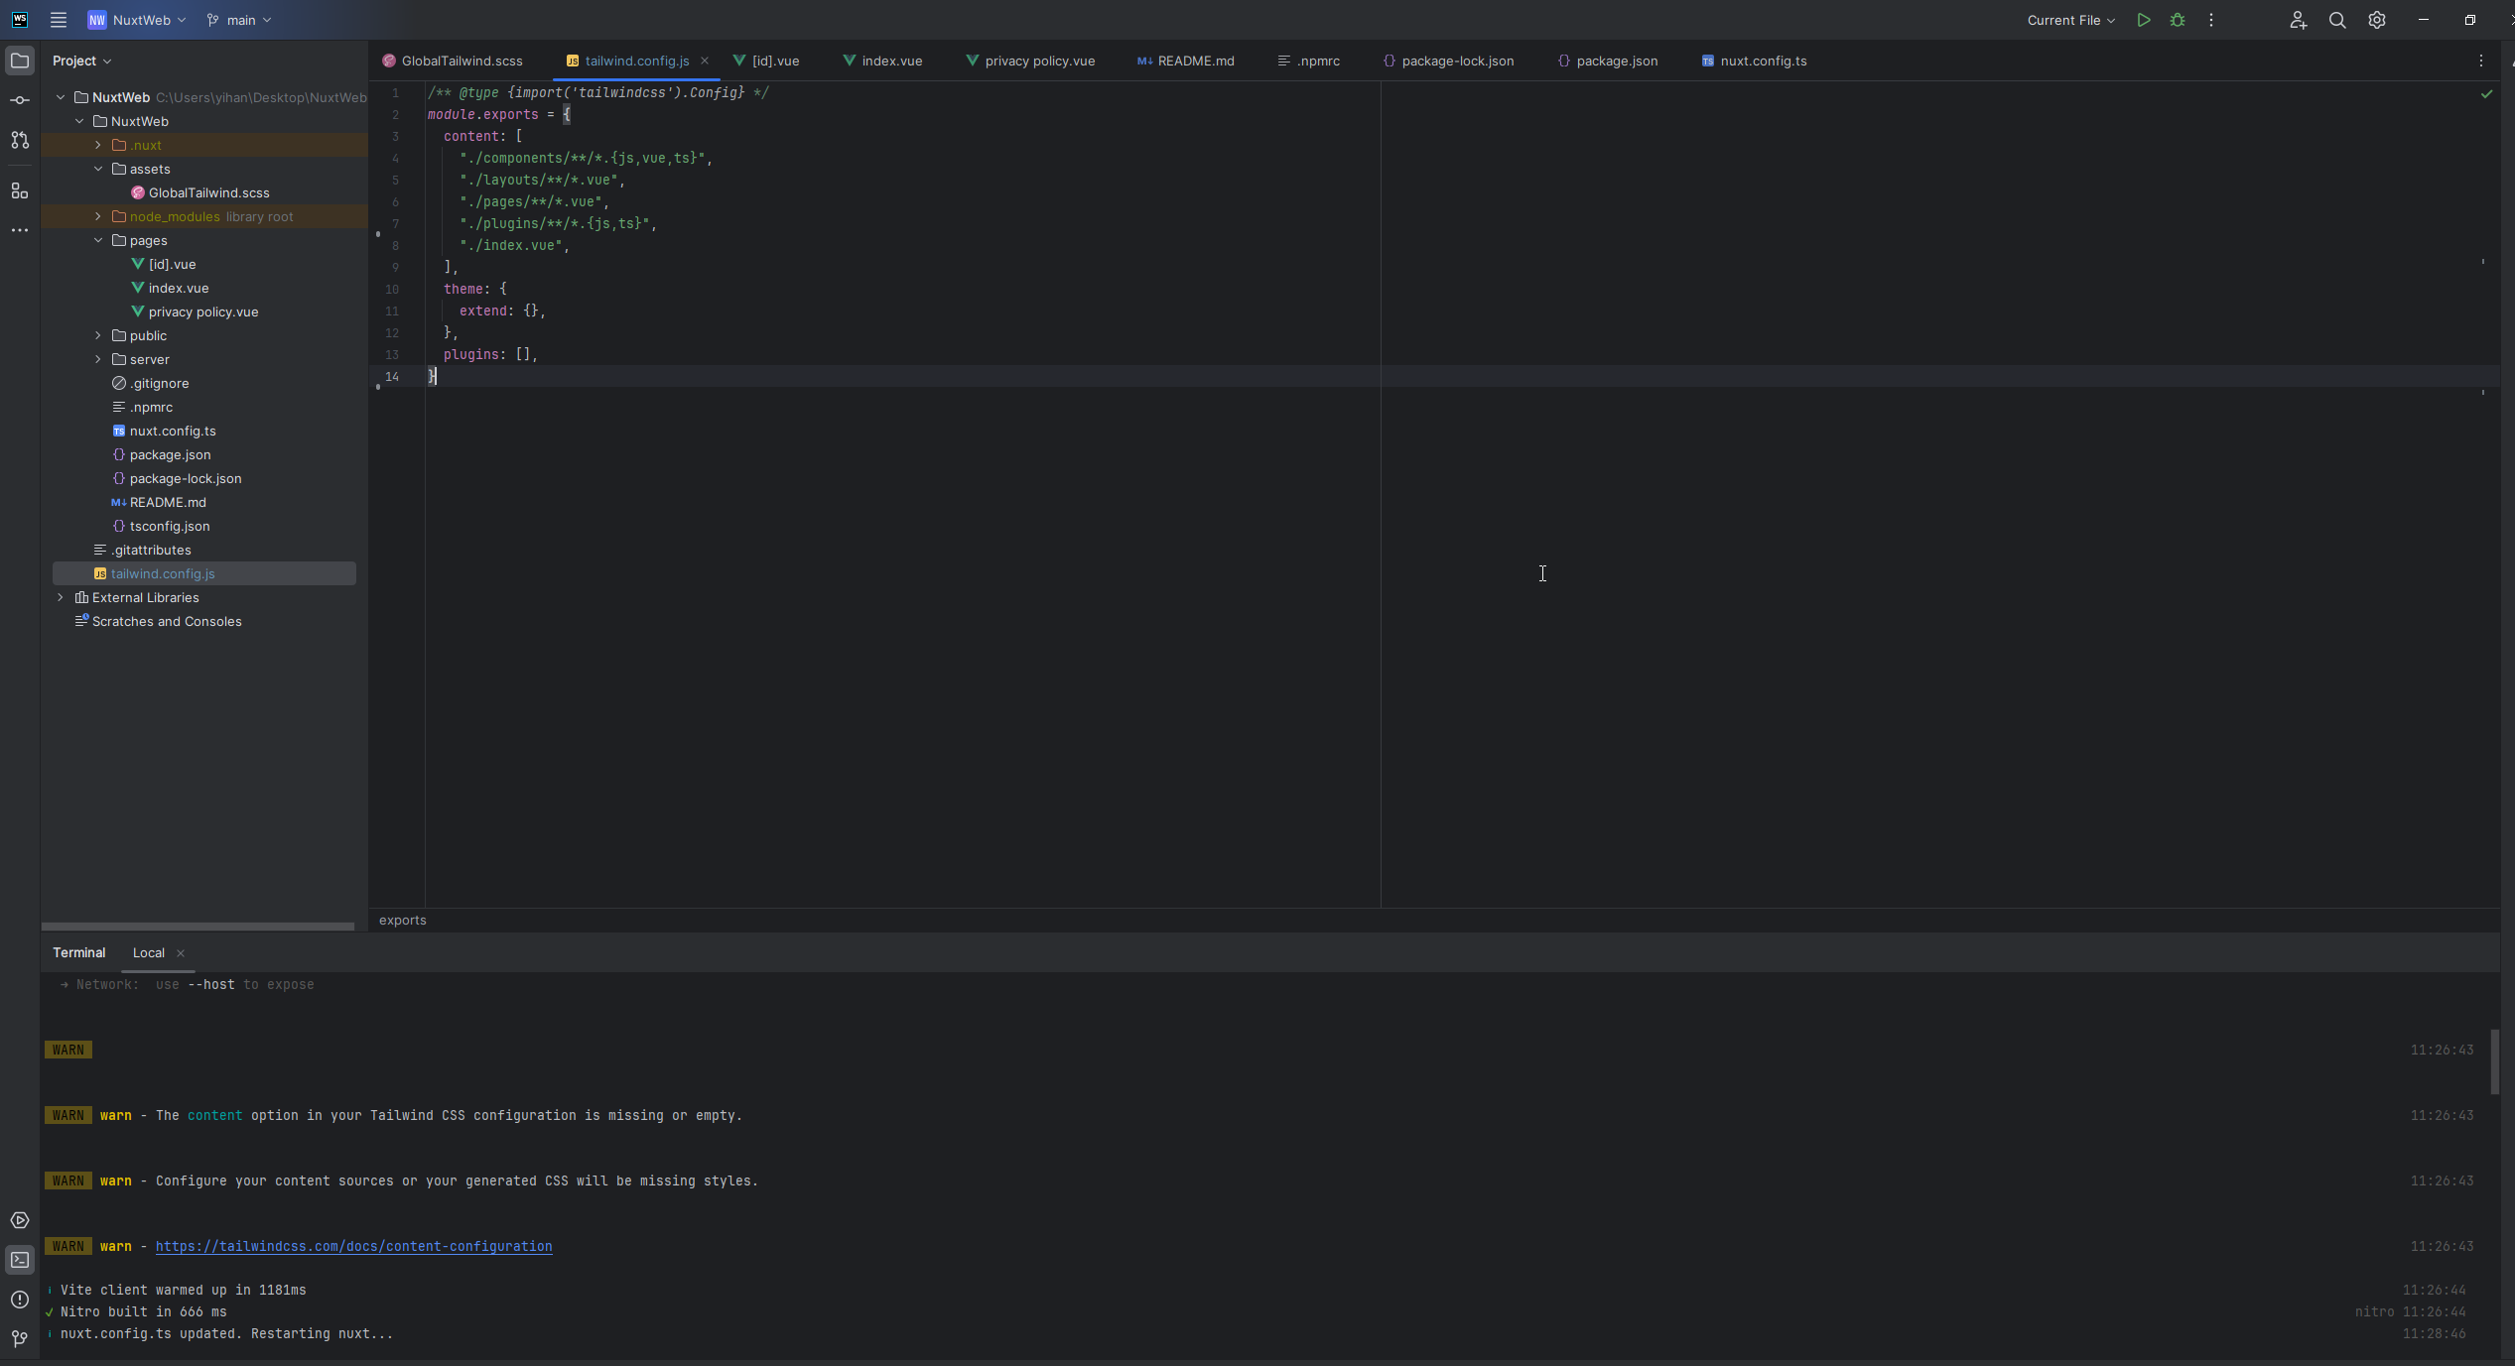Screen dimensions: 2515x1366
Task: Switch to the README.md editor tab
Action: tap(1194, 61)
